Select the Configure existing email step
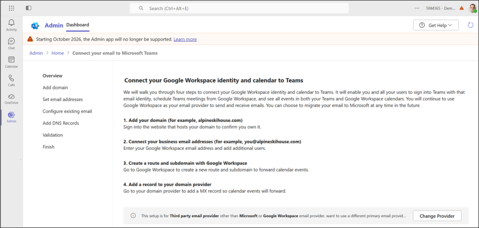Screen dimensions: 479x228 [x=67, y=111]
